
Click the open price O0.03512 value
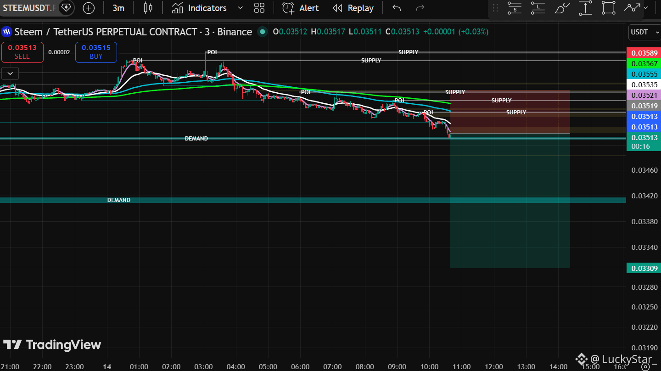[290, 32]
